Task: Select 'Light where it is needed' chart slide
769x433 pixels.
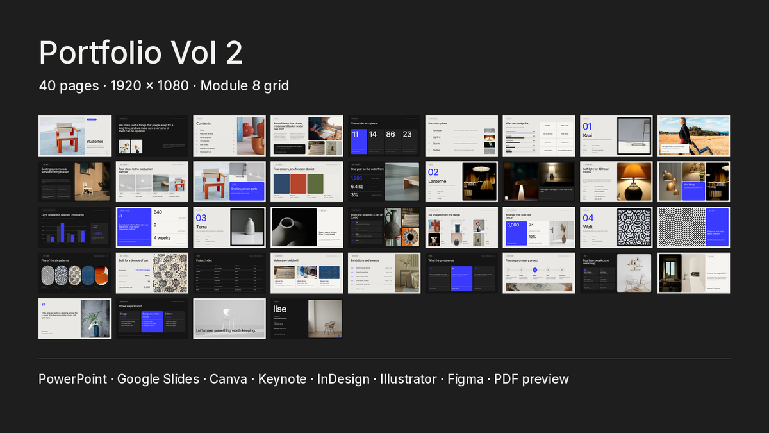Action: 74,227
